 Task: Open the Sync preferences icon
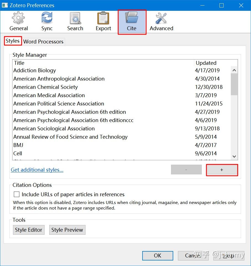click(46, 21)
